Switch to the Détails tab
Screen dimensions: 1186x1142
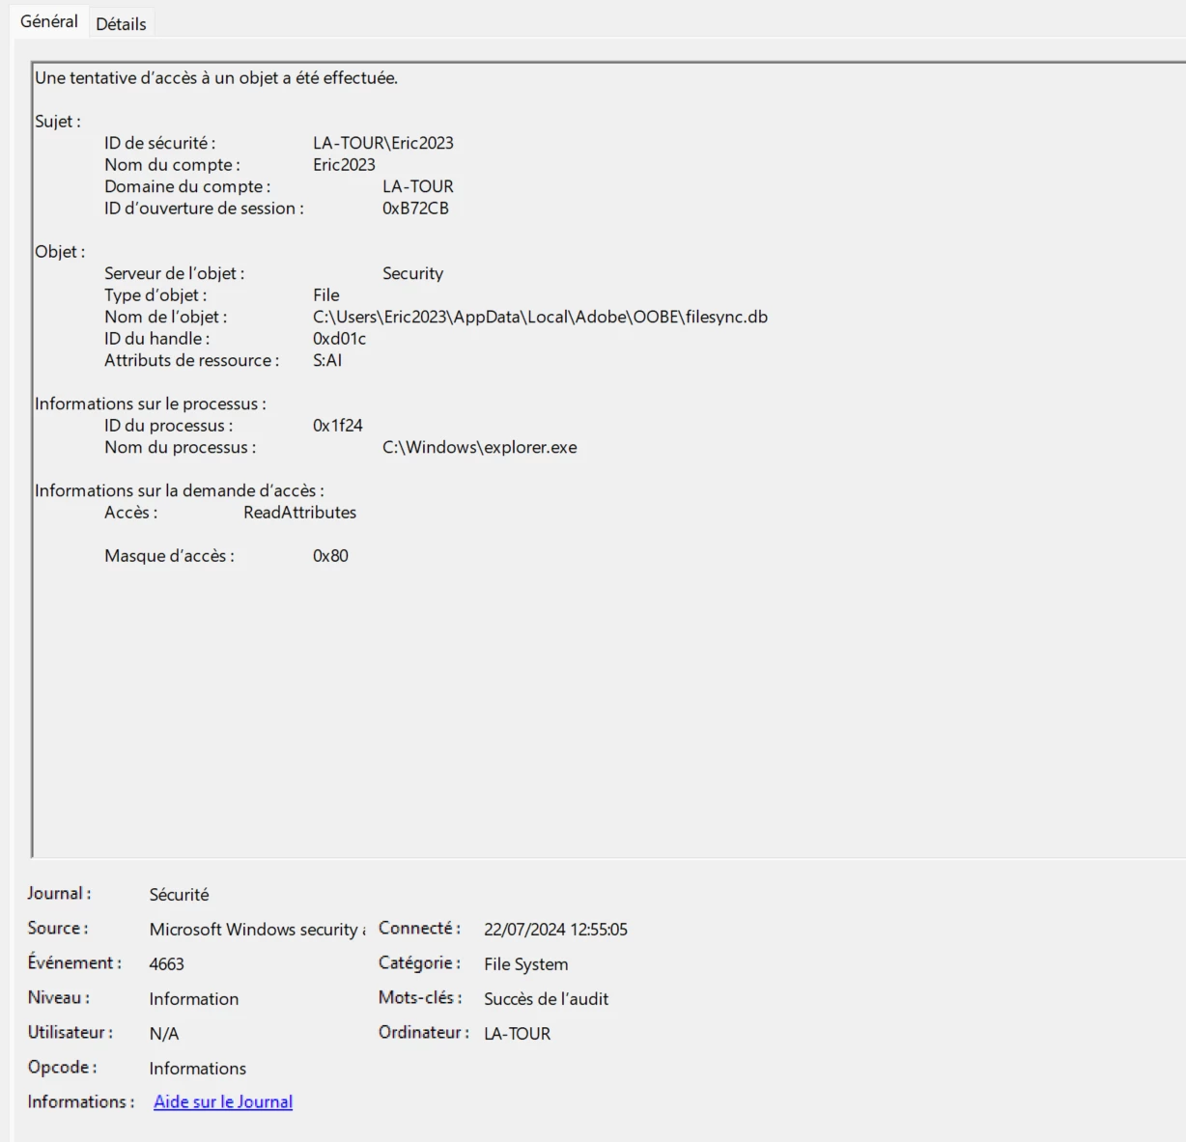click(x=121, y=24)
